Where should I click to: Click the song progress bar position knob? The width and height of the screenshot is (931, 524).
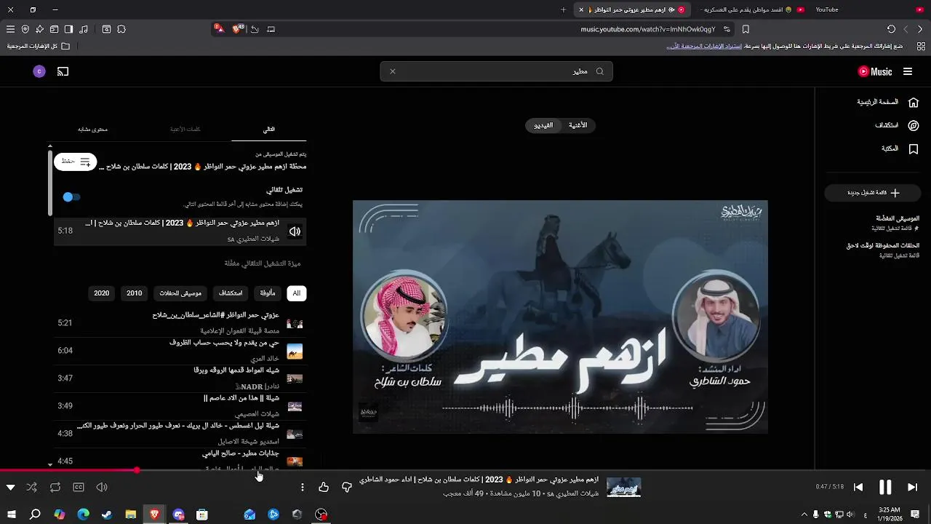(137, 470)
